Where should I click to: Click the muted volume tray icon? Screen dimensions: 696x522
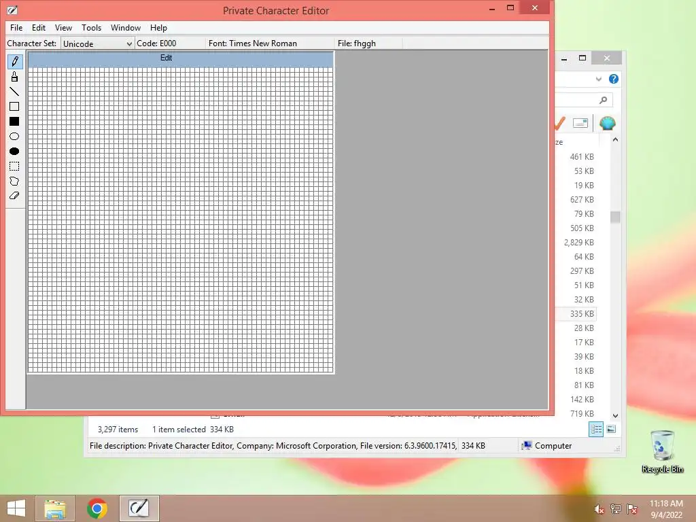[599, 510]
